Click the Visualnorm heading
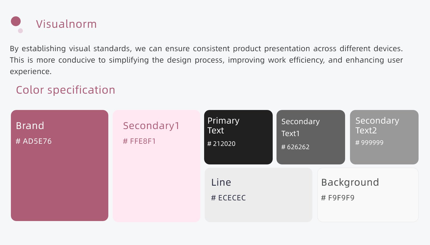Image resolution: width=430 pixels, height=245 pixels. click(66, 24)
